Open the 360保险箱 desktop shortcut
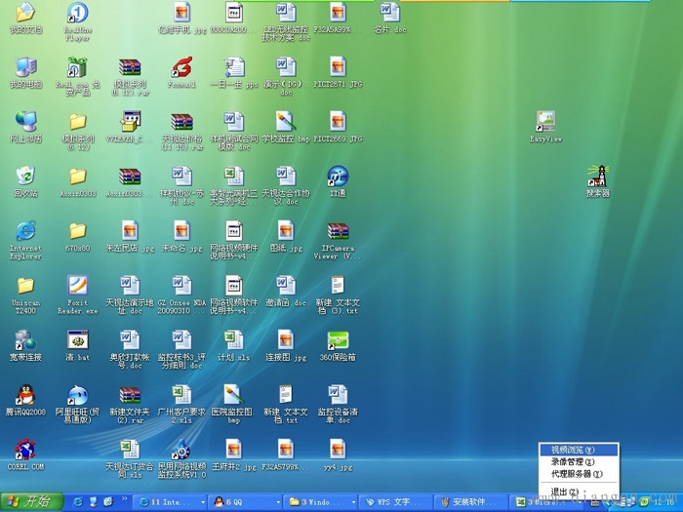Image resolution: width=683 pixels, height=512 pixels. 338,341
